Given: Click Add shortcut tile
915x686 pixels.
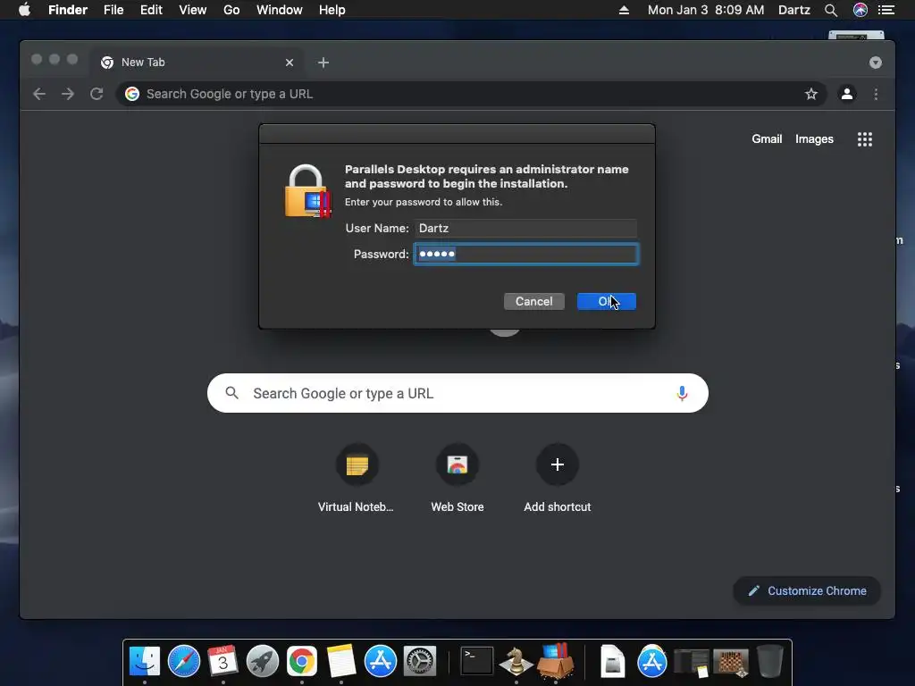Looking at the screenshot, I should 558,479.
